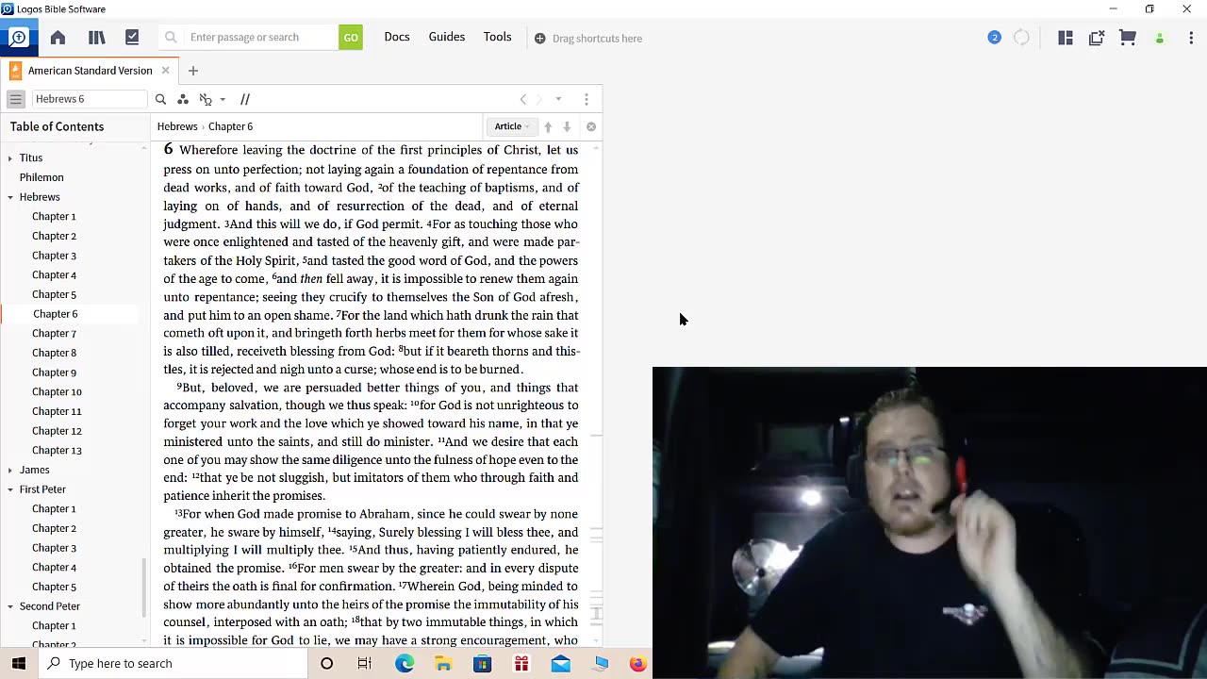Switch to American Standard Version tab

(x=90, y=71)
